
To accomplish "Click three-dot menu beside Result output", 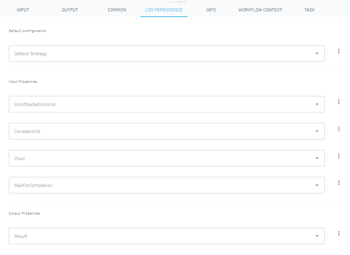I will pos(339,234).
